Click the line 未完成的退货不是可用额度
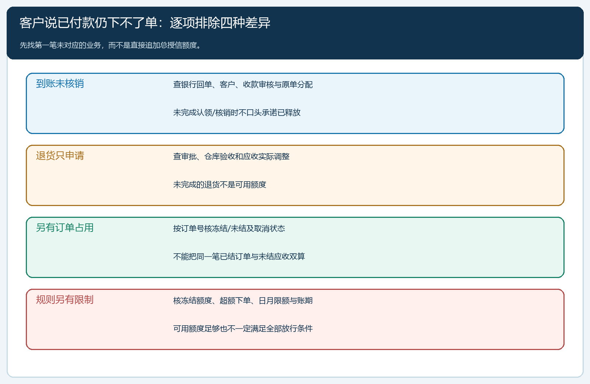Viewport: 590px width, 384px height. click(x=220, y=185)
